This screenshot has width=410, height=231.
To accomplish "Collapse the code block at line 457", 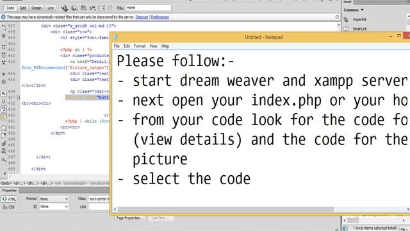I will (19, 98).
